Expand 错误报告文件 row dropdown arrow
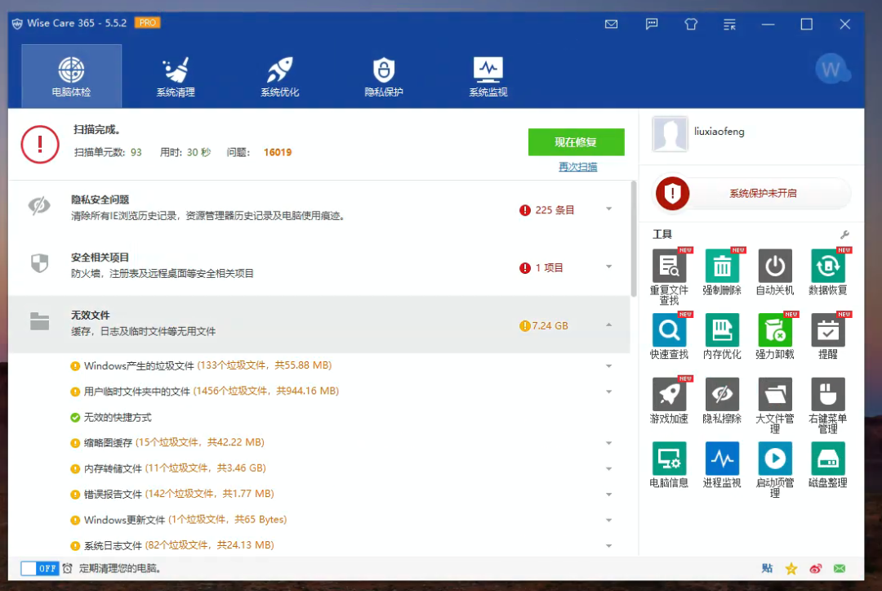Screen dimensions: 882x591 [x=608, y=495]
